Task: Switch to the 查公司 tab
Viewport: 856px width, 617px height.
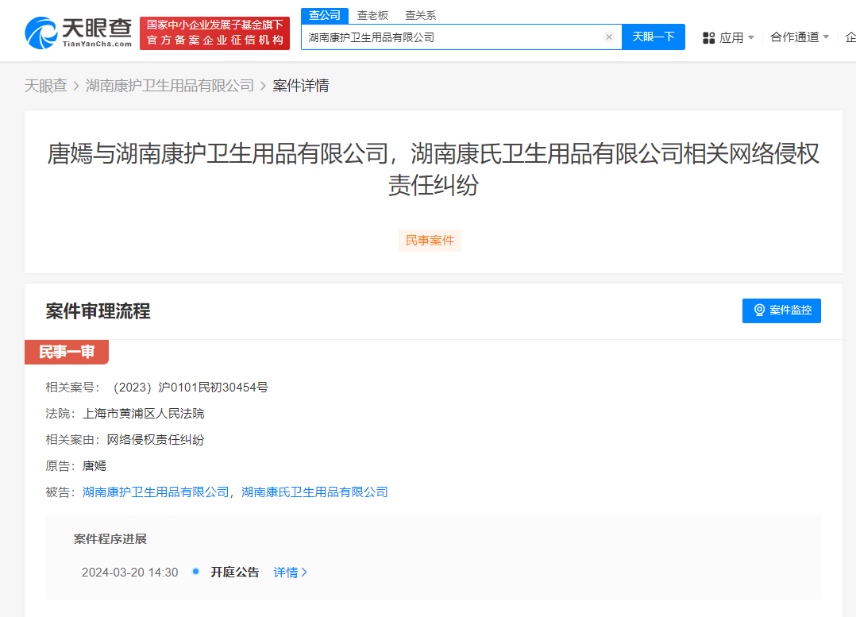Action: (x=325, y=16)
